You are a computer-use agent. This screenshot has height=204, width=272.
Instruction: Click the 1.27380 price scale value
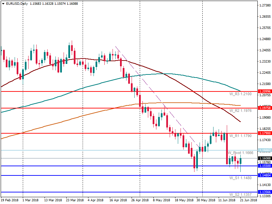point(265,5)
